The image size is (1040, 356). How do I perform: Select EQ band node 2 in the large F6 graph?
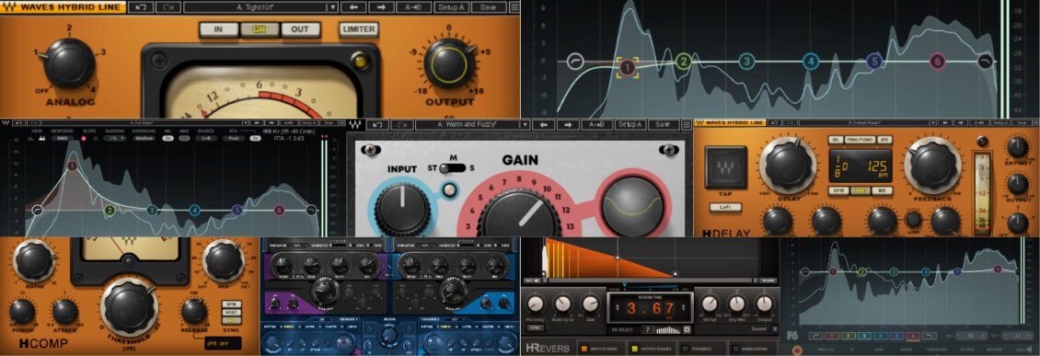[x=683, y=63]
